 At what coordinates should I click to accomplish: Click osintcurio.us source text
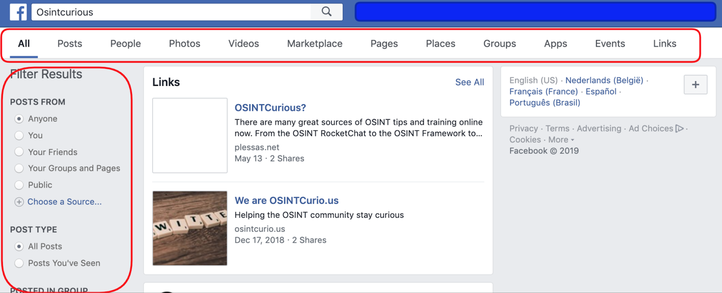260,229
